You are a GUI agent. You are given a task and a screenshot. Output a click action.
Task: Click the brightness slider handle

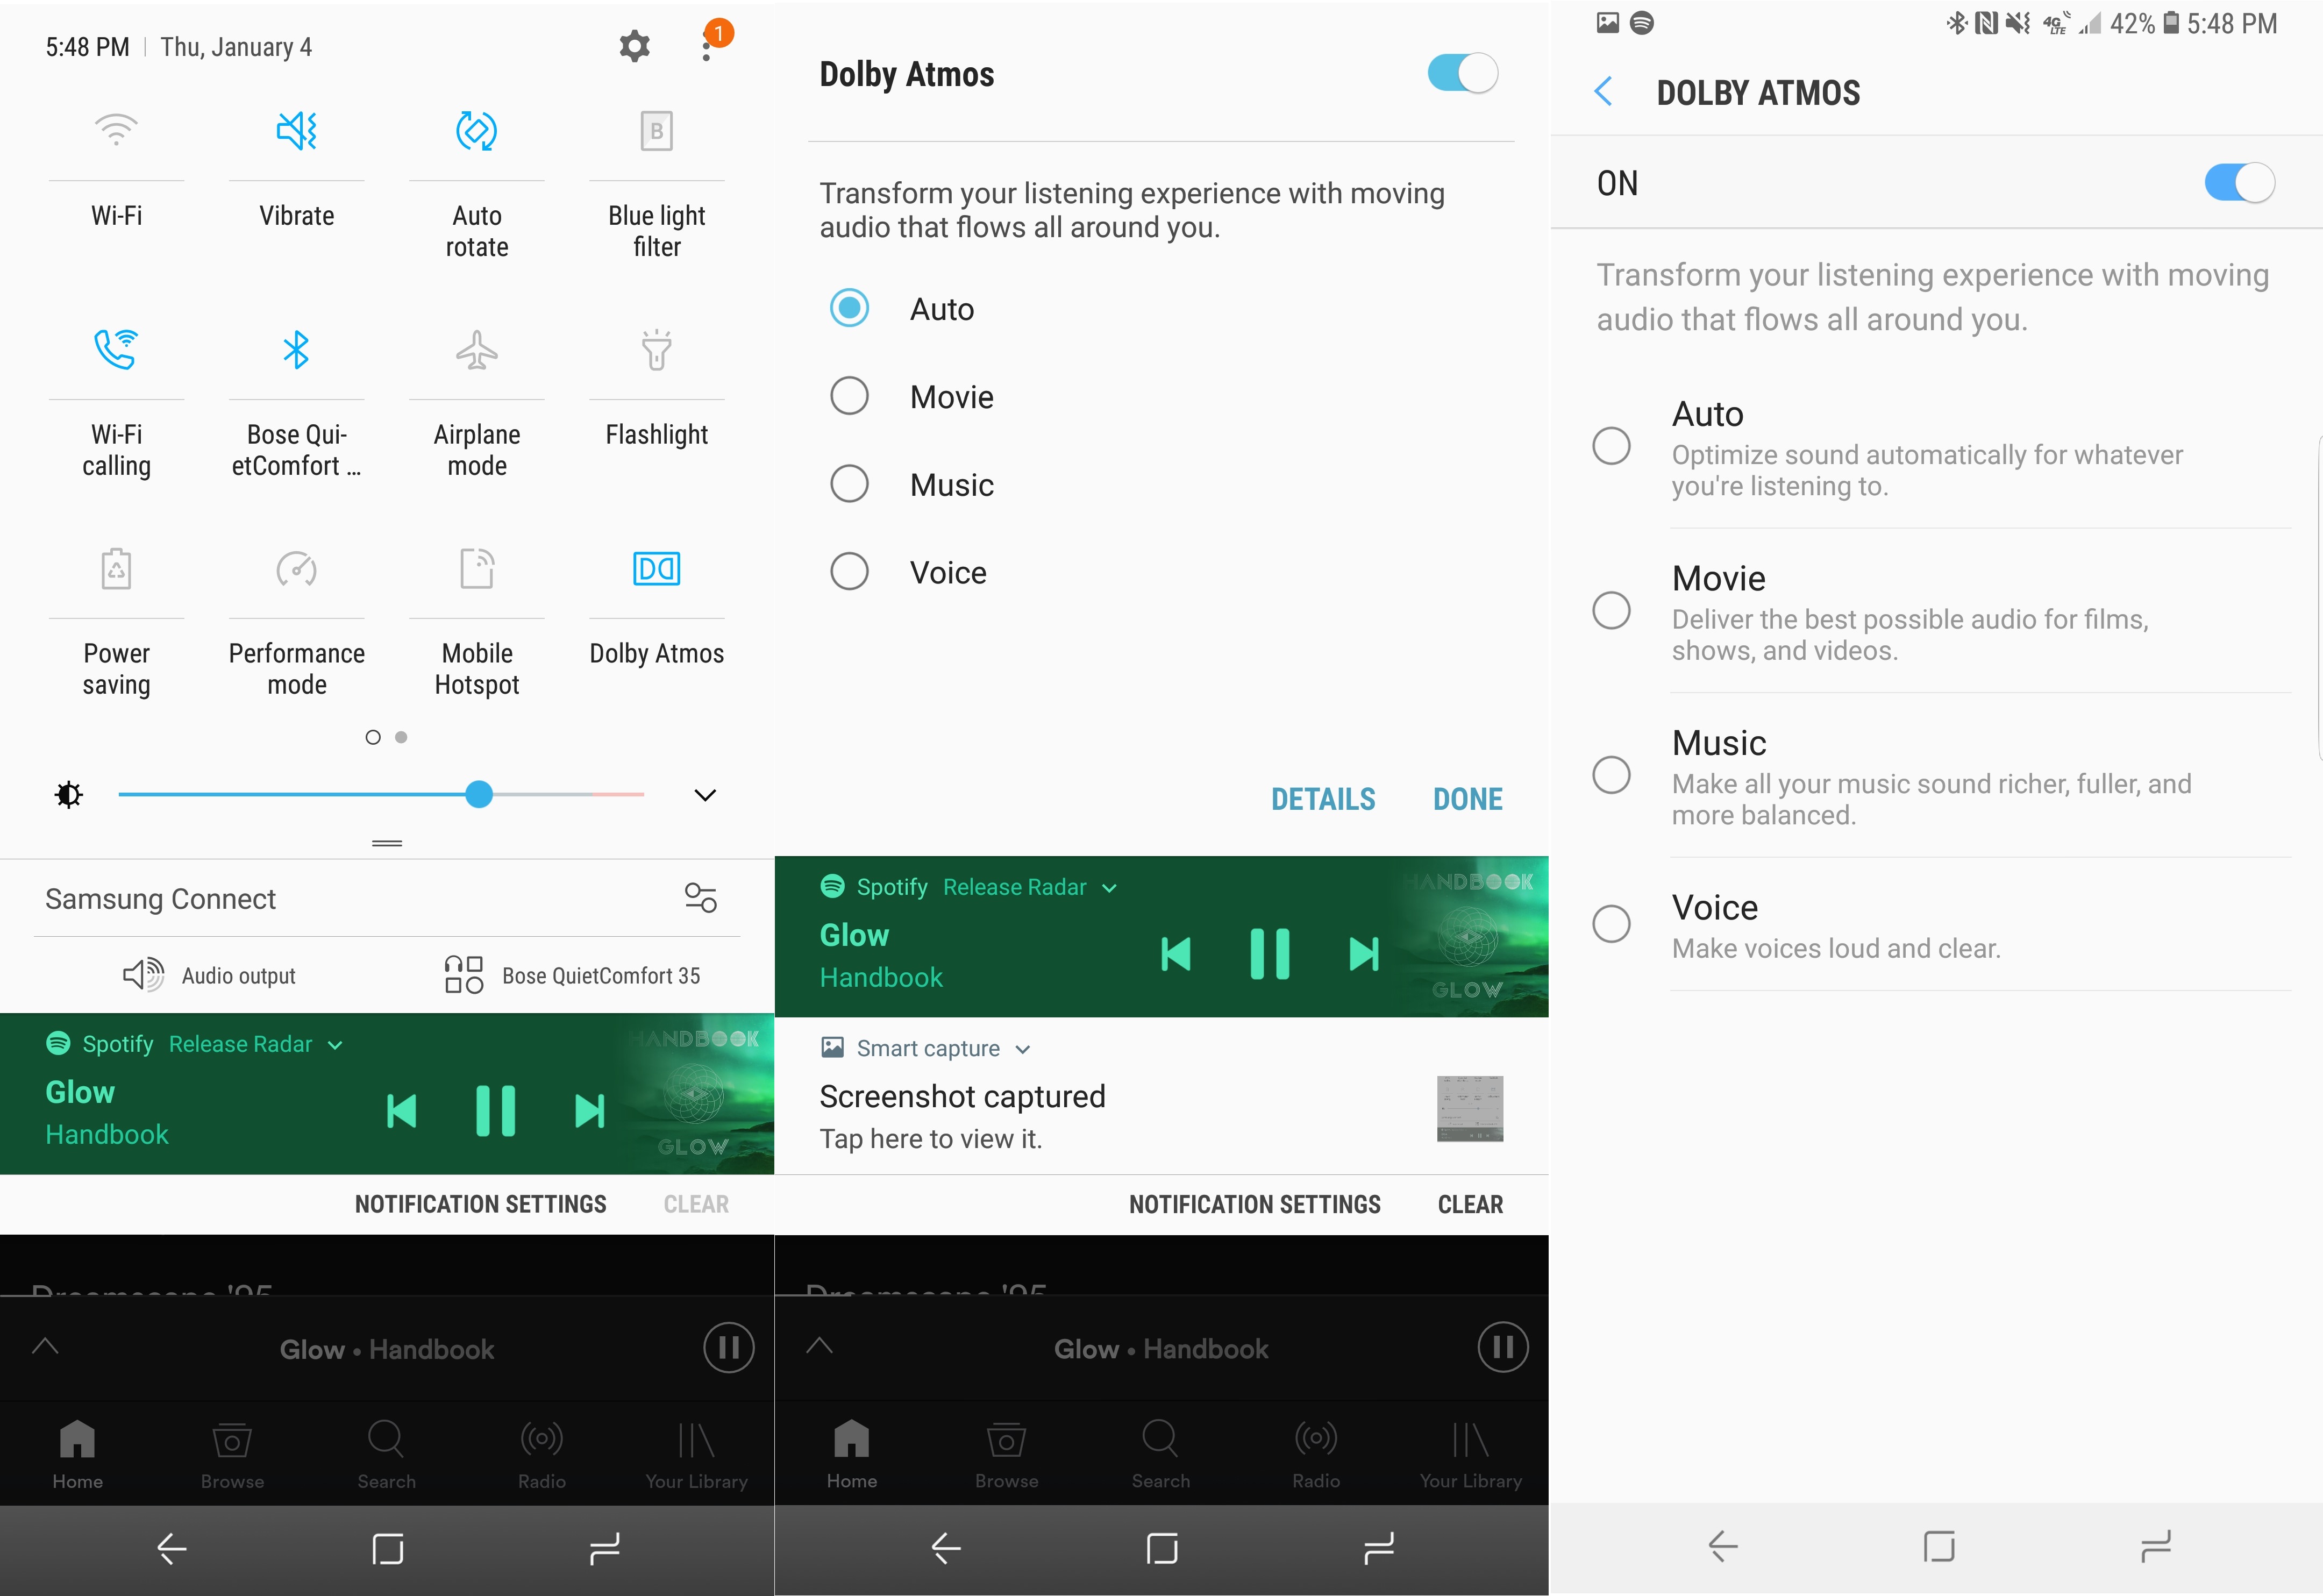pyautogui.click(x=479, y=794)
